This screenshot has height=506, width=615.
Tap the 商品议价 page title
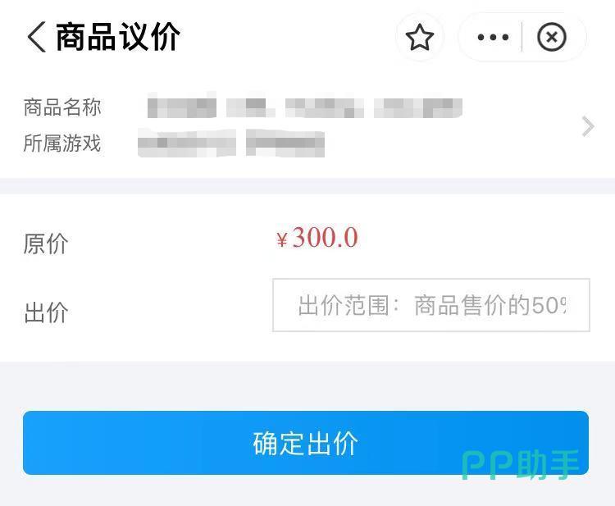[118, 37]
